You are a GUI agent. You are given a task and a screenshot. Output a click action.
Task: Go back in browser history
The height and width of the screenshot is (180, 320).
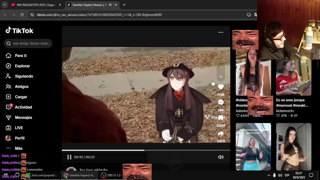(x=5, y=15)
